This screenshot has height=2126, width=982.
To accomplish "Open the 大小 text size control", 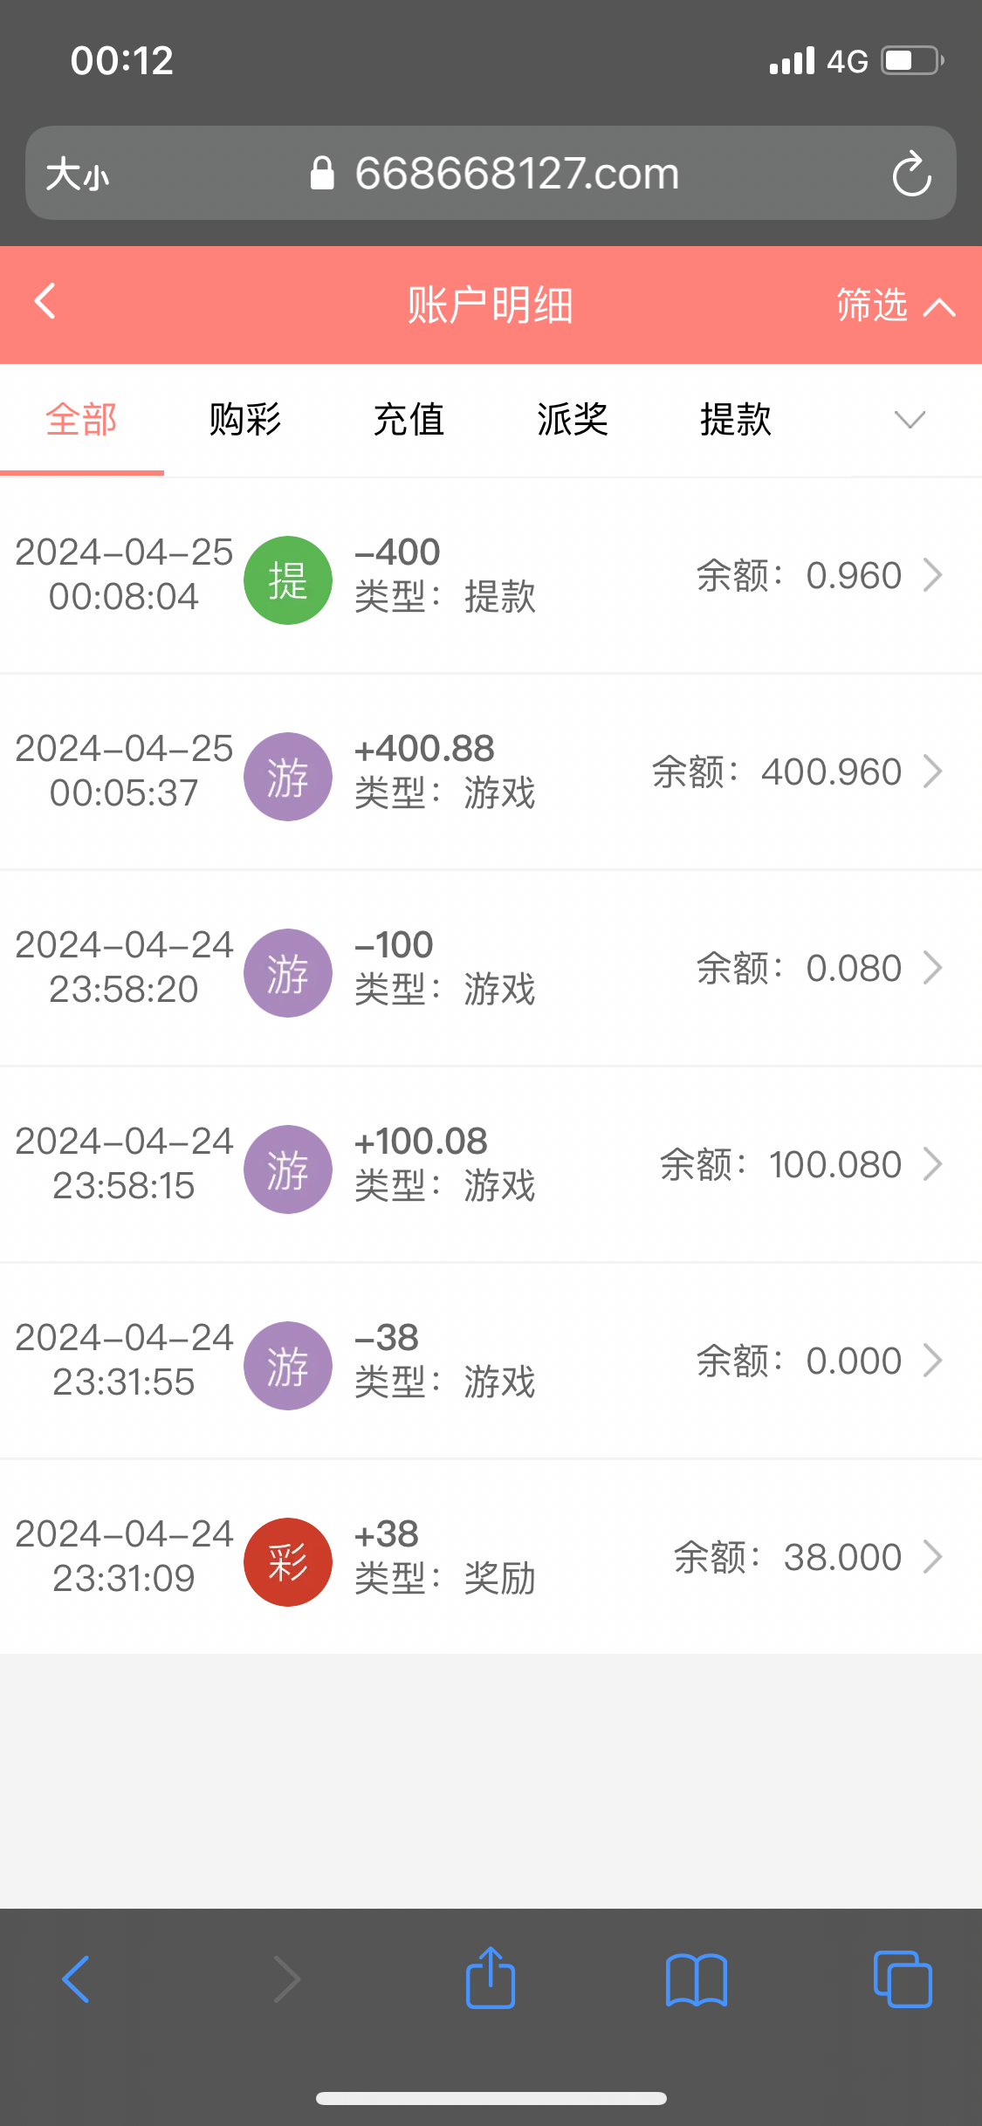I will point(79,174).
